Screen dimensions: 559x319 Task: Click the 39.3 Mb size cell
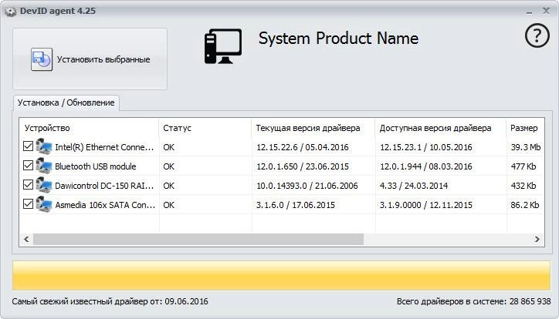[526, 147]
